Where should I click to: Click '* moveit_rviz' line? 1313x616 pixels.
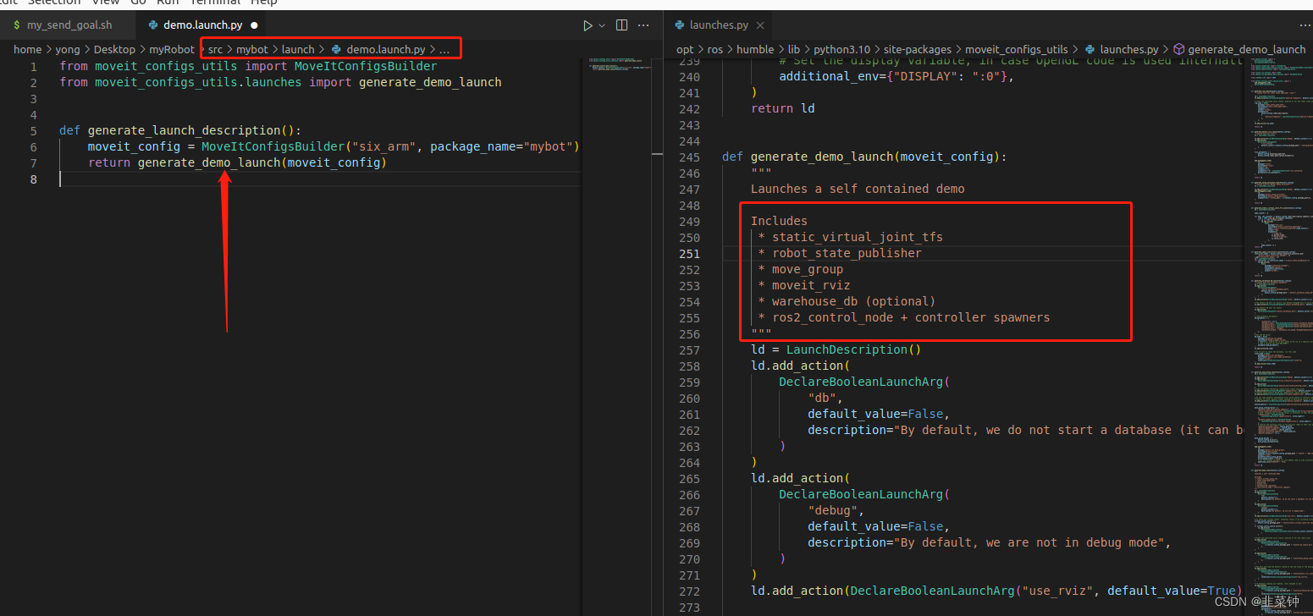(x=804, y=285)
